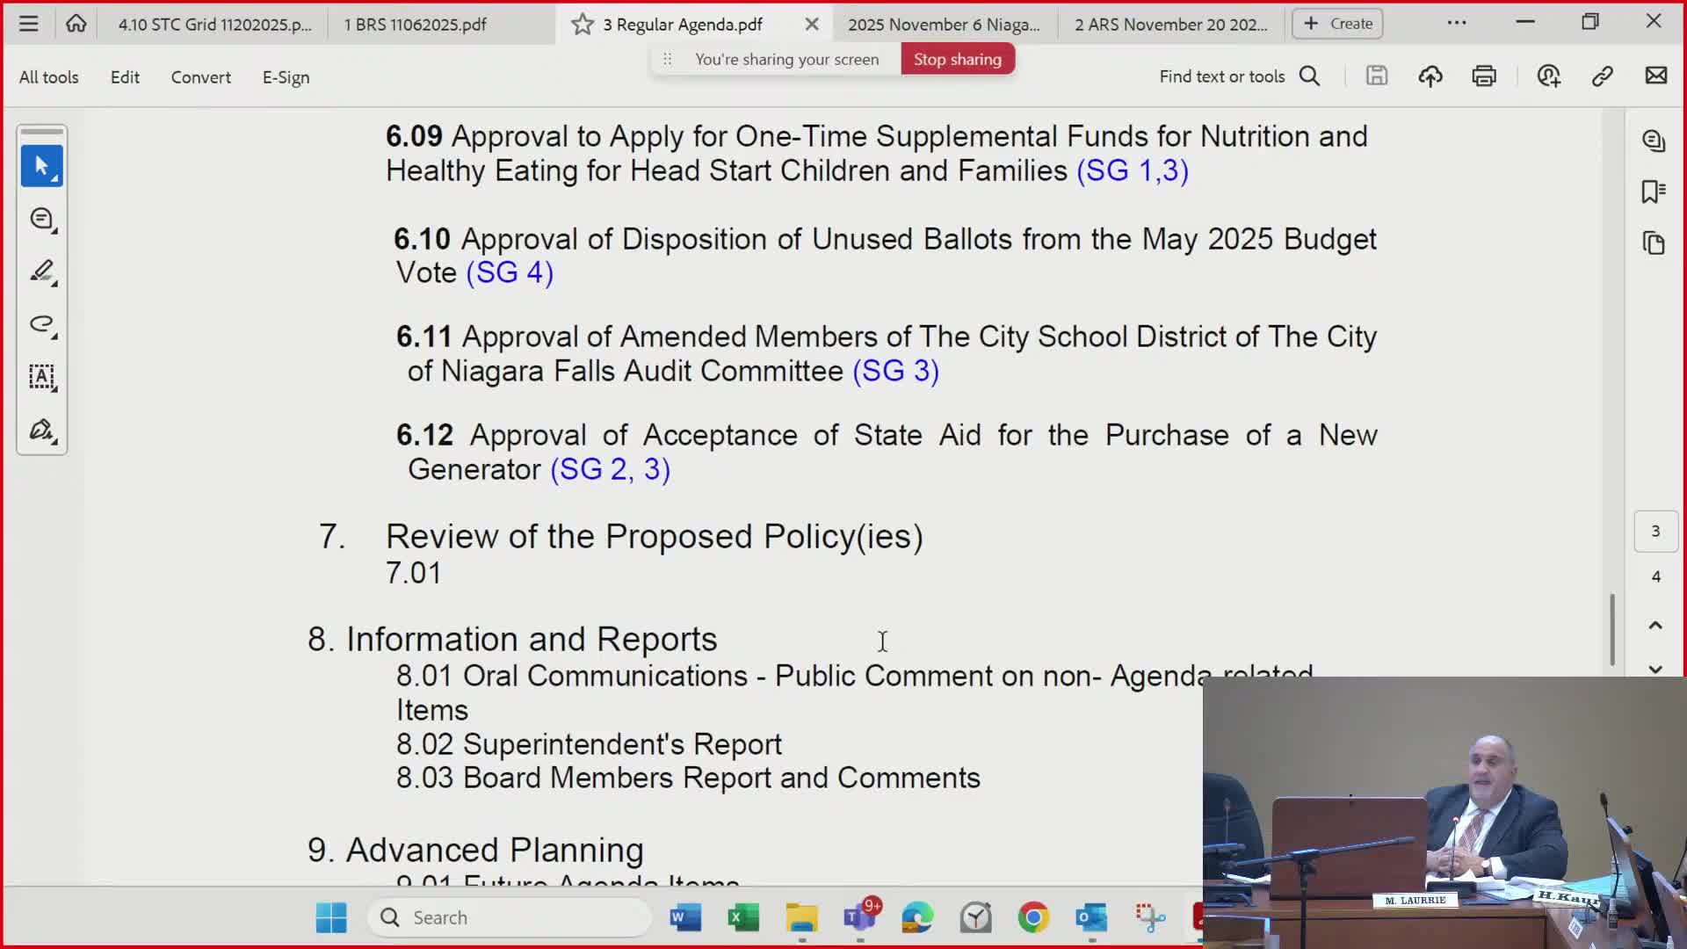Print the document with printer icon
The height and width of the screenshot is (949, 1687).
(x=1484, y=76)
